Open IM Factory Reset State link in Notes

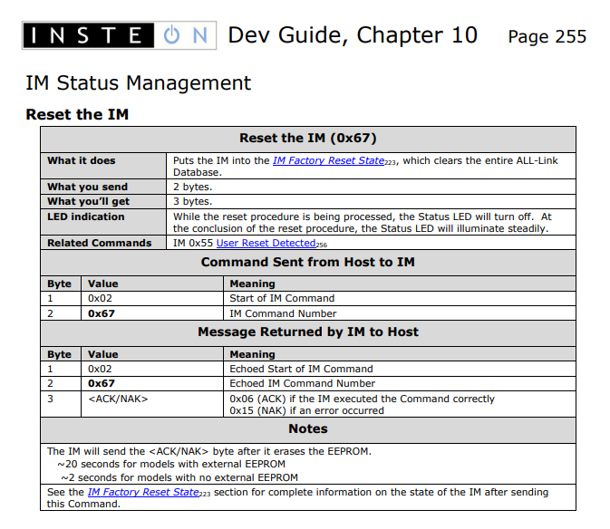pyautogui.click(x=143, y=492)
